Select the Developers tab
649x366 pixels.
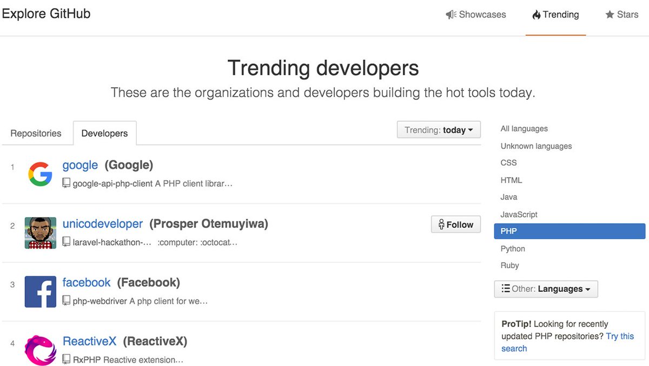point(104,133)
